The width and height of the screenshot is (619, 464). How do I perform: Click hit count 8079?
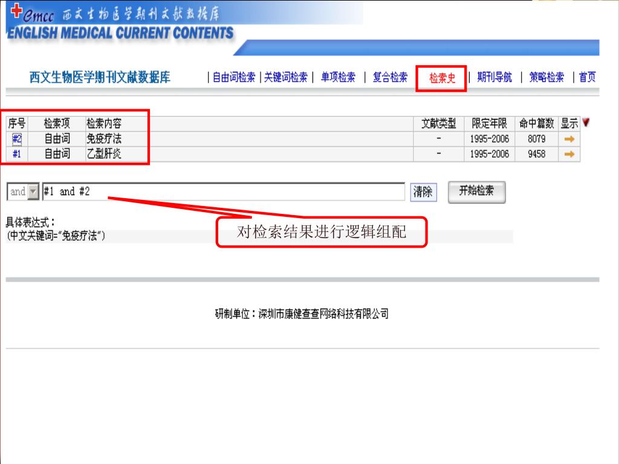(537, 139)
